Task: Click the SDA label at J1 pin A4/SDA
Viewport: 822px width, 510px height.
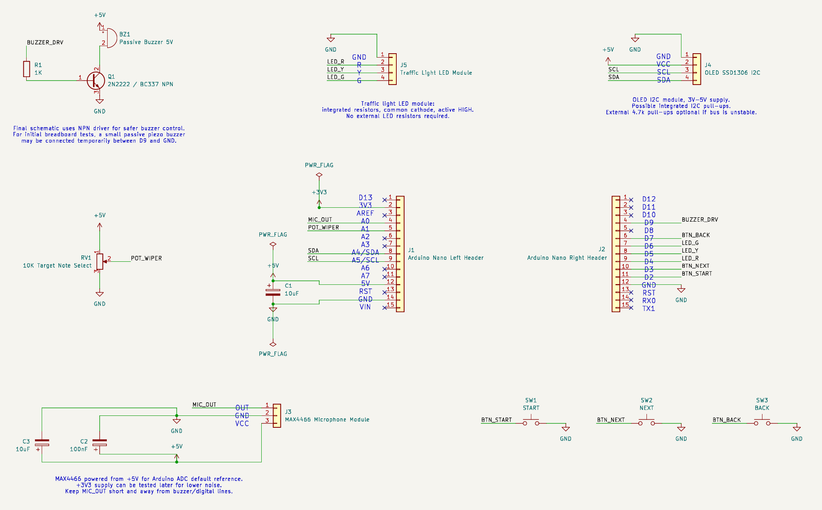Action: (313, 251)
